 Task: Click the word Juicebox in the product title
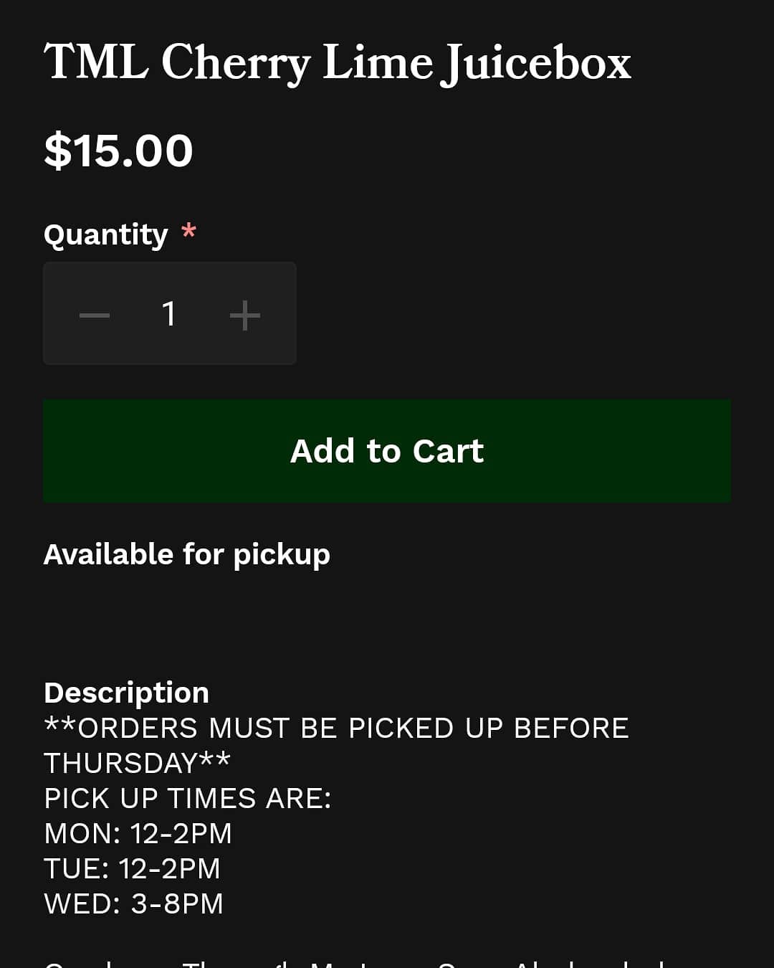[537, 63]
